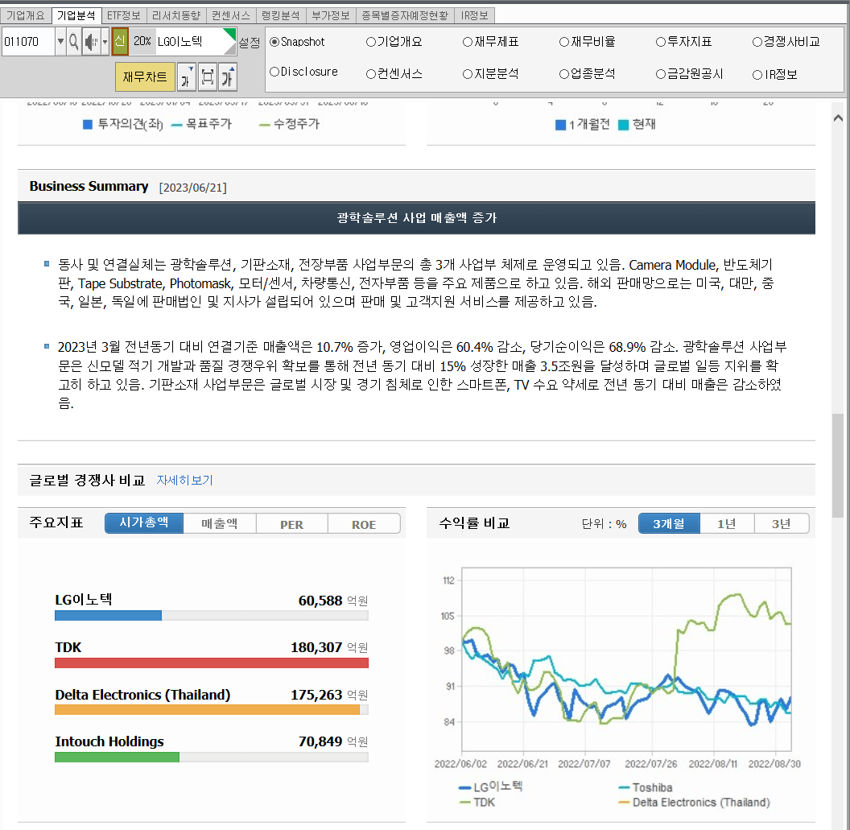850x830 pixels.
Task: Click the 20% margin rate badge
Action: (142, 42)
